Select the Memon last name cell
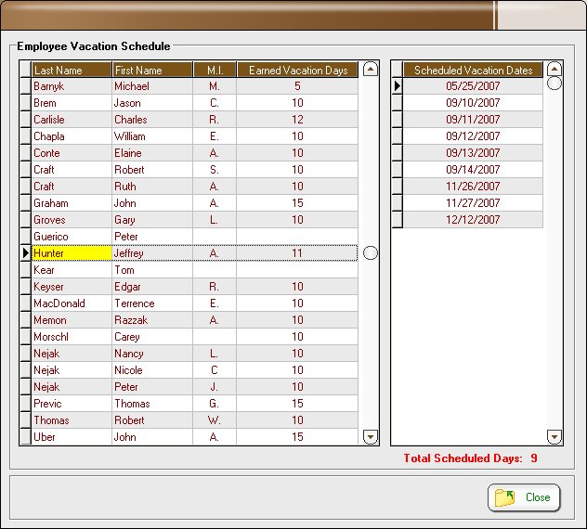Viewport: 587px width, 529px height. click(x=72, y=320)
